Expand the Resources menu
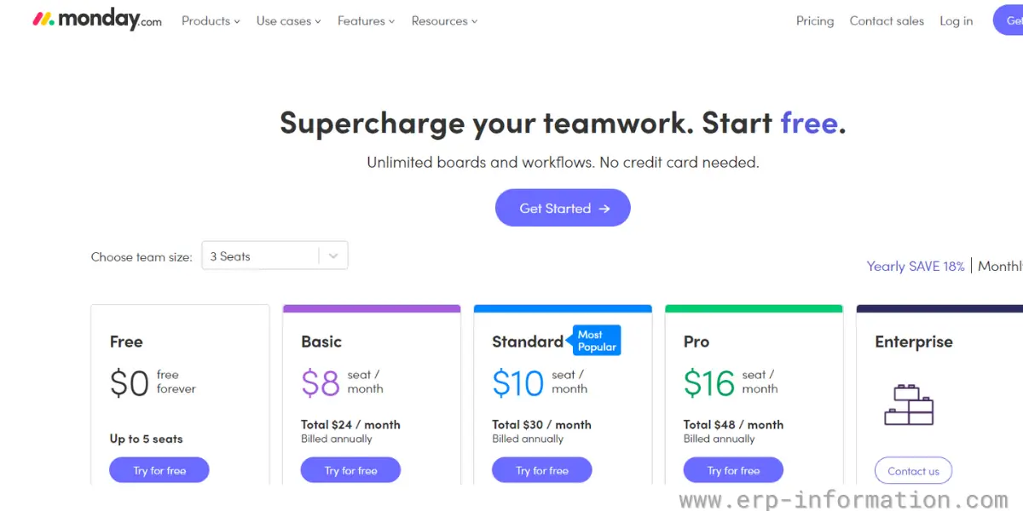This screenshot has height=511, width=1023. tap(444, 20)
